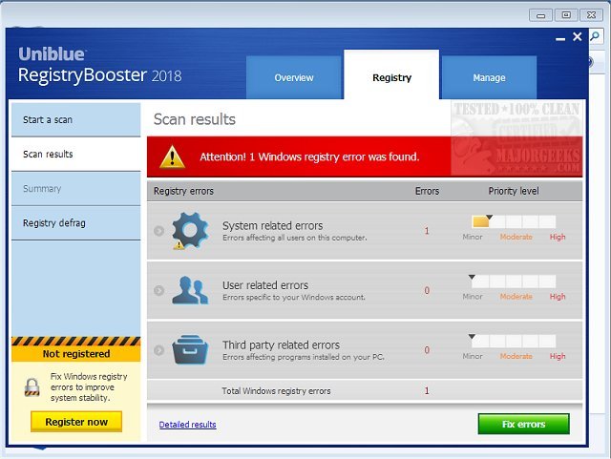Click 'Errors affecting all users on this computer'

295,238
